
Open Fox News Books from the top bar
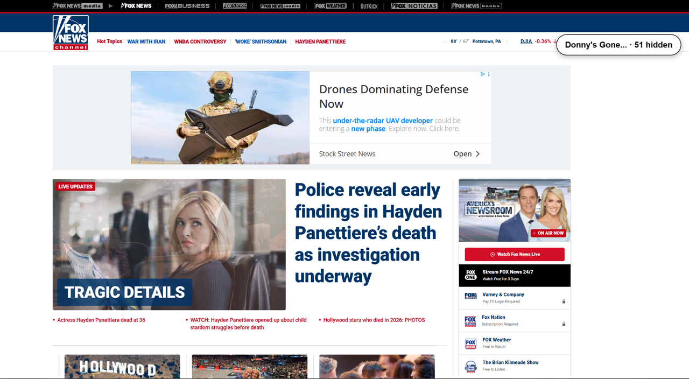[x=476, y=6]
